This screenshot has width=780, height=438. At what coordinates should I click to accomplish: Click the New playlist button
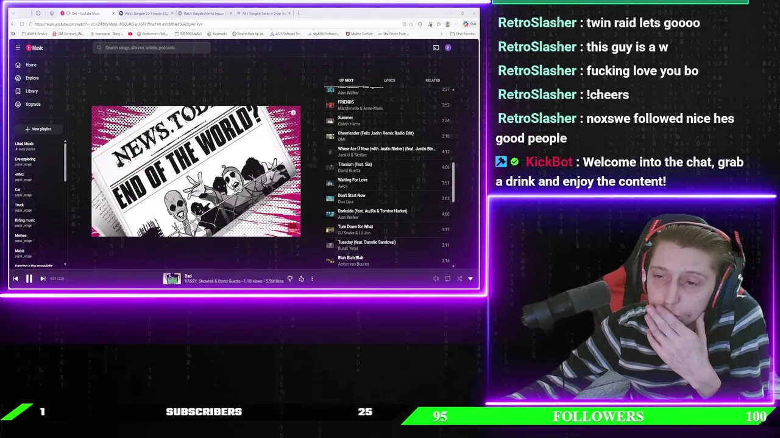point(38,129)
